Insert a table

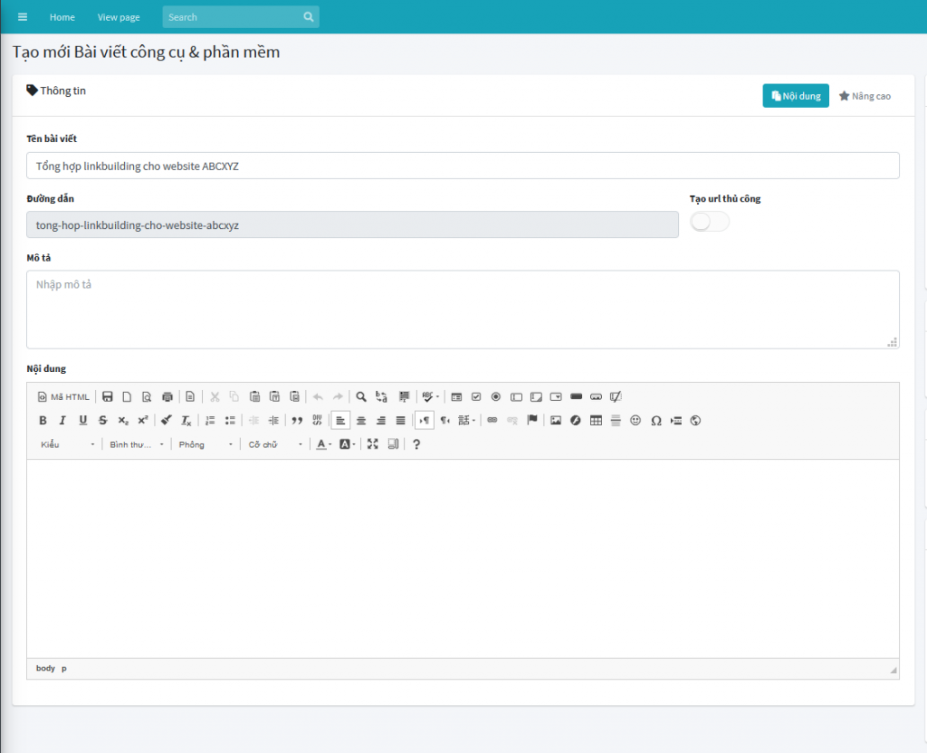pos(596,420)
